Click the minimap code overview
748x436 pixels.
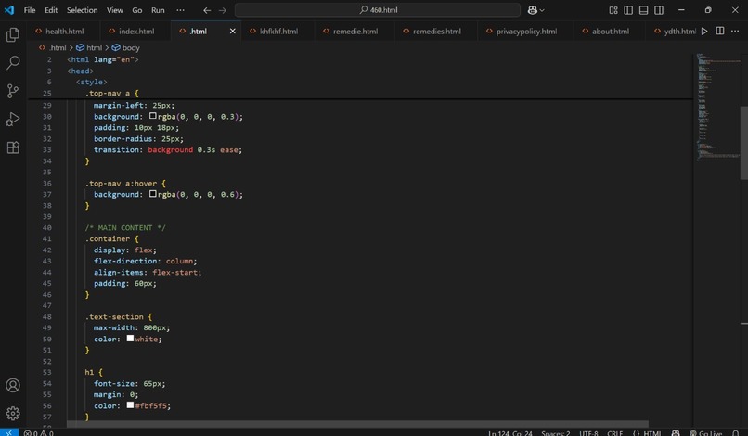pos(717,108)
